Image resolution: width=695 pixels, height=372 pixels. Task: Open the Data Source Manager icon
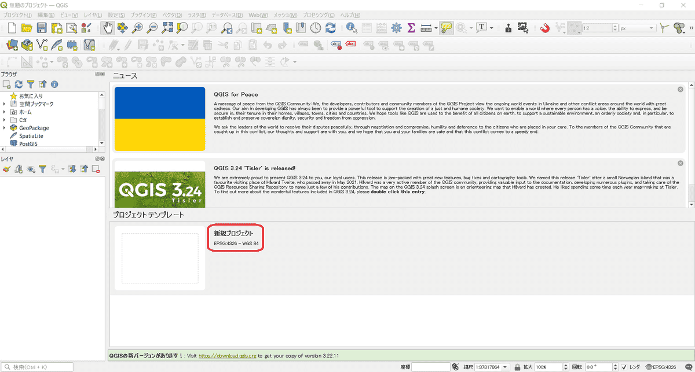[12, 45]
